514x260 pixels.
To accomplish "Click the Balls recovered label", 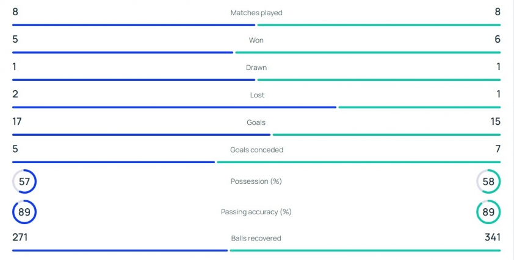I will pyautogui.click(x=256, y=239).
